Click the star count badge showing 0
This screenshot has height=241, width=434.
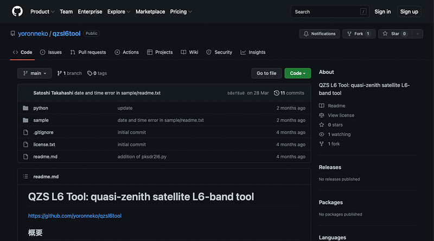pyautogui.click(x=404, y=34)
